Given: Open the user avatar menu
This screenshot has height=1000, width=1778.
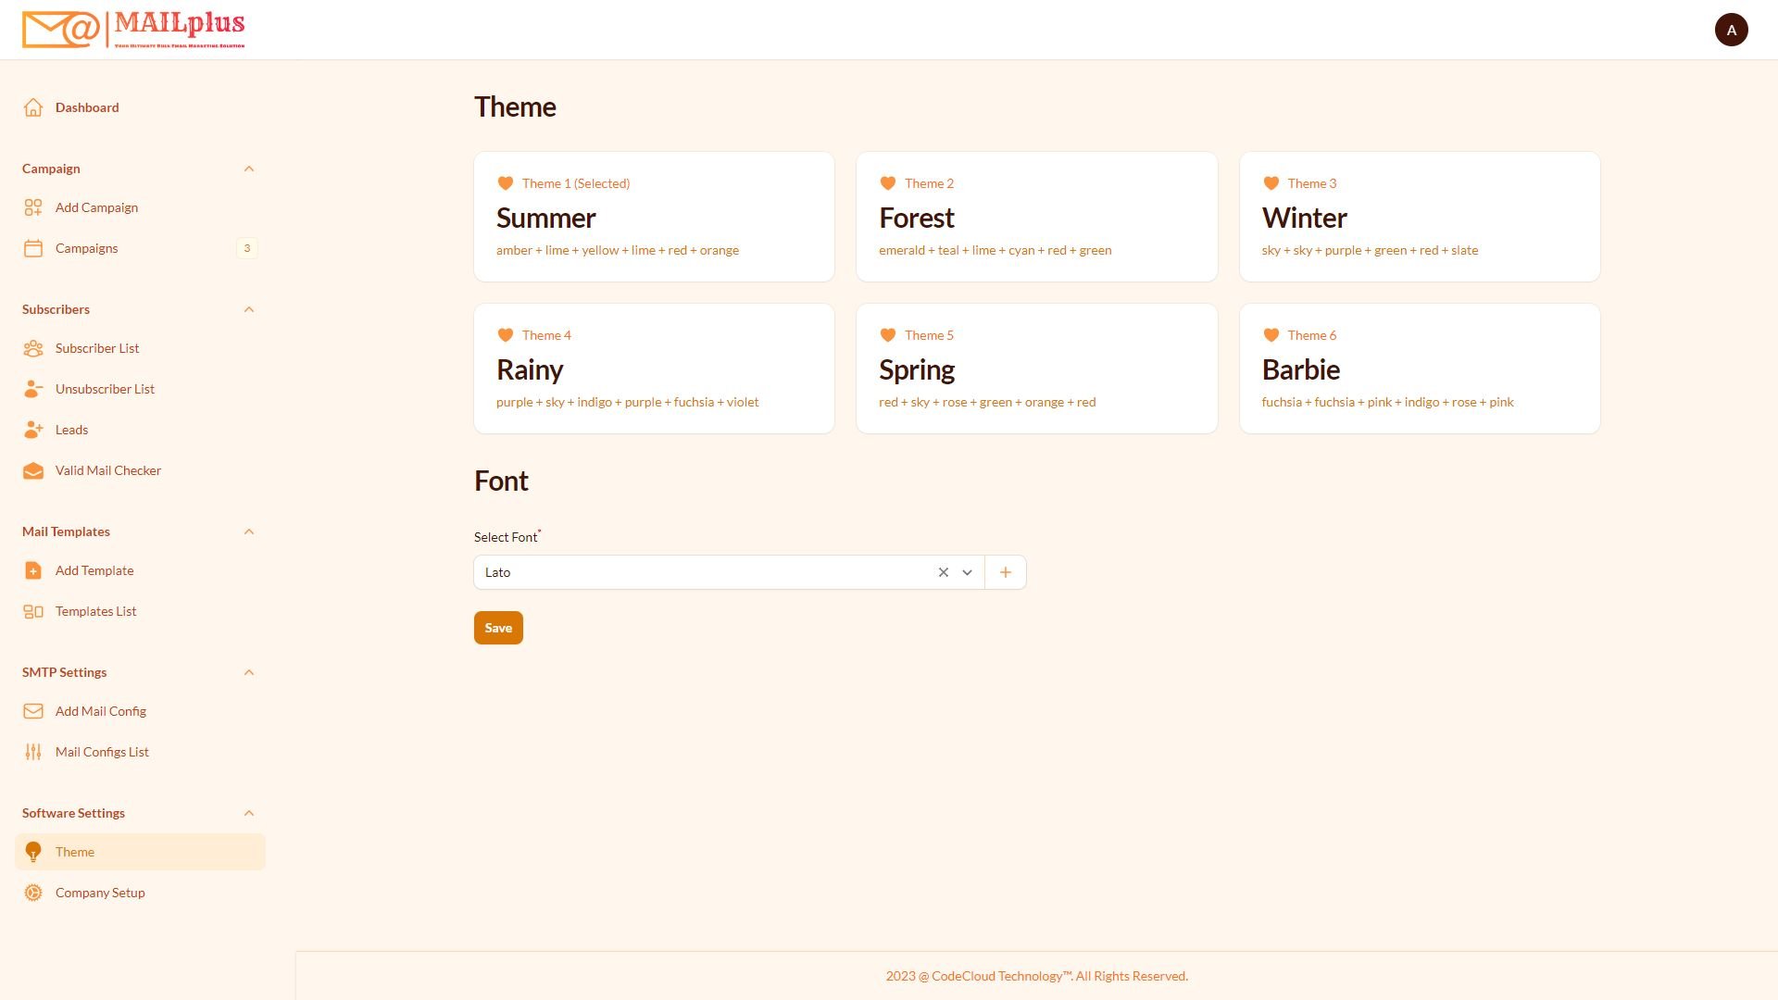Looking at the screenshot, I should coord(1730,30).
